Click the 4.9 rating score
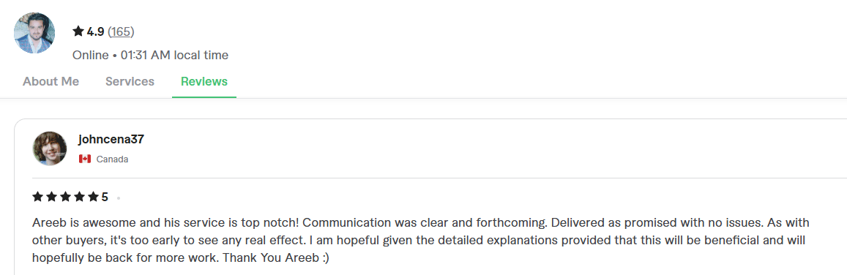Screen dimensions: 847x275 tap(96, 31)
